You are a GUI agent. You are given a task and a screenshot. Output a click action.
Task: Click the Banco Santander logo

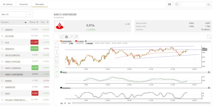pos(60,26)
